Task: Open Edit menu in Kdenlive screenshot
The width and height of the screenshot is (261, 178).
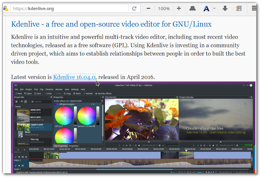Action: point(22,89)
